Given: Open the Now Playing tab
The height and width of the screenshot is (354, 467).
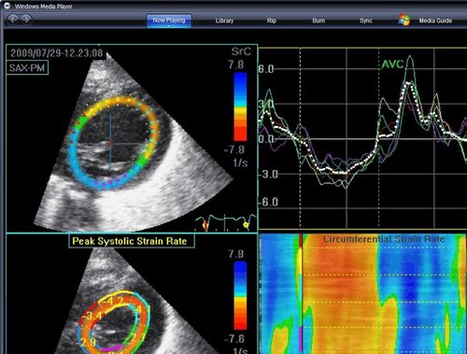Looking at the screenshot, I should point(169,21).
